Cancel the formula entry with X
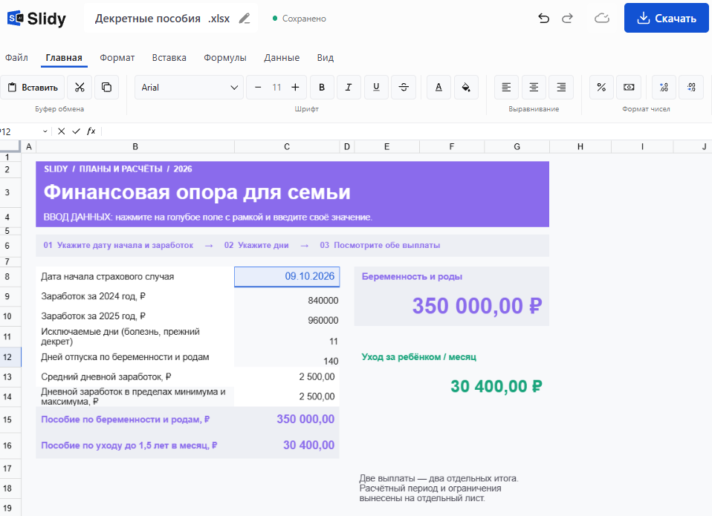 (61, 131)
